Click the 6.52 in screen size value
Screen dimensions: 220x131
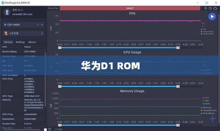coord(27,123)
